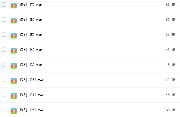
Task: Mark the checkbox for 课时 (4).rar
Action: [x=4, y=50]
